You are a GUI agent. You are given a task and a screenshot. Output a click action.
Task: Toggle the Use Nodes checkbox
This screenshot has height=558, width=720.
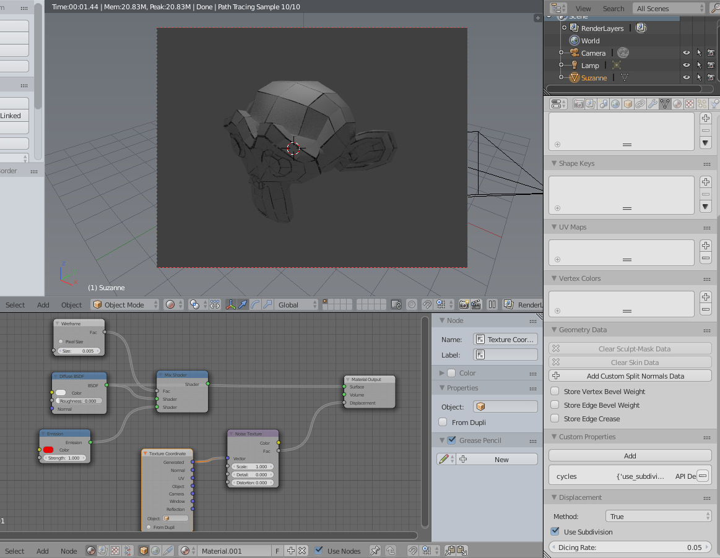coord(319,550)
